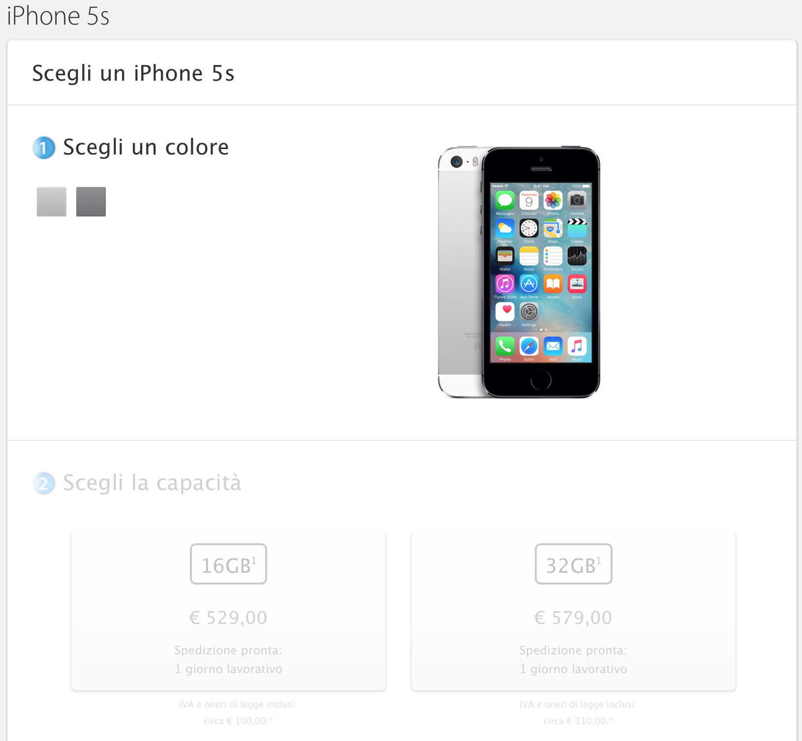Click the Safari icon in phone dock
The width and height of the screenshot is (802, 741).
(529, 346)
